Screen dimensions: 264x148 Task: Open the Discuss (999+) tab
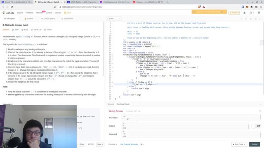coord(48,18)
